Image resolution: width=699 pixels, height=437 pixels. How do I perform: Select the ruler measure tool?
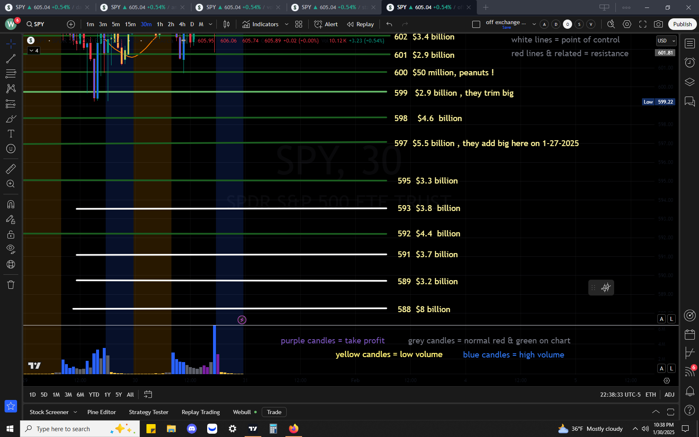click(11, 169)
